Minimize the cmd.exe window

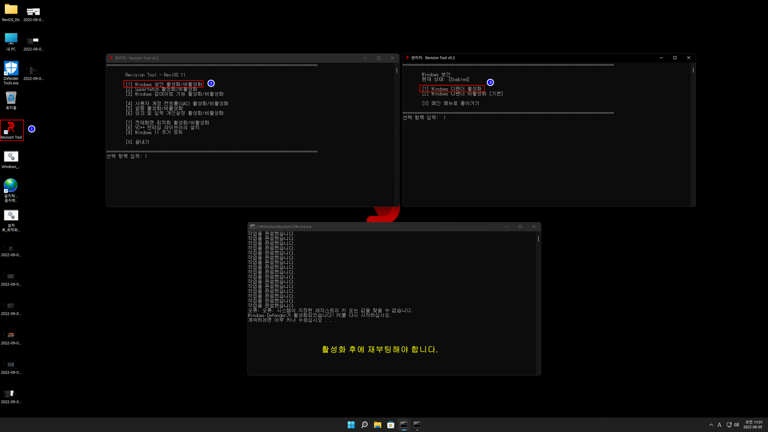507,227
